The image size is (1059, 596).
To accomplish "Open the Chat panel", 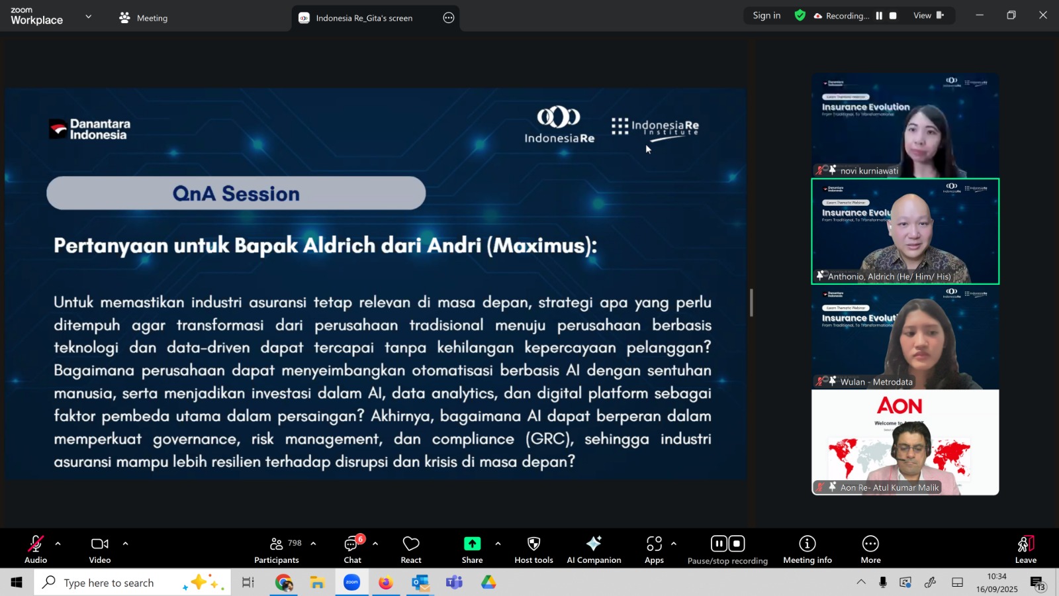I will click(352, 550).
